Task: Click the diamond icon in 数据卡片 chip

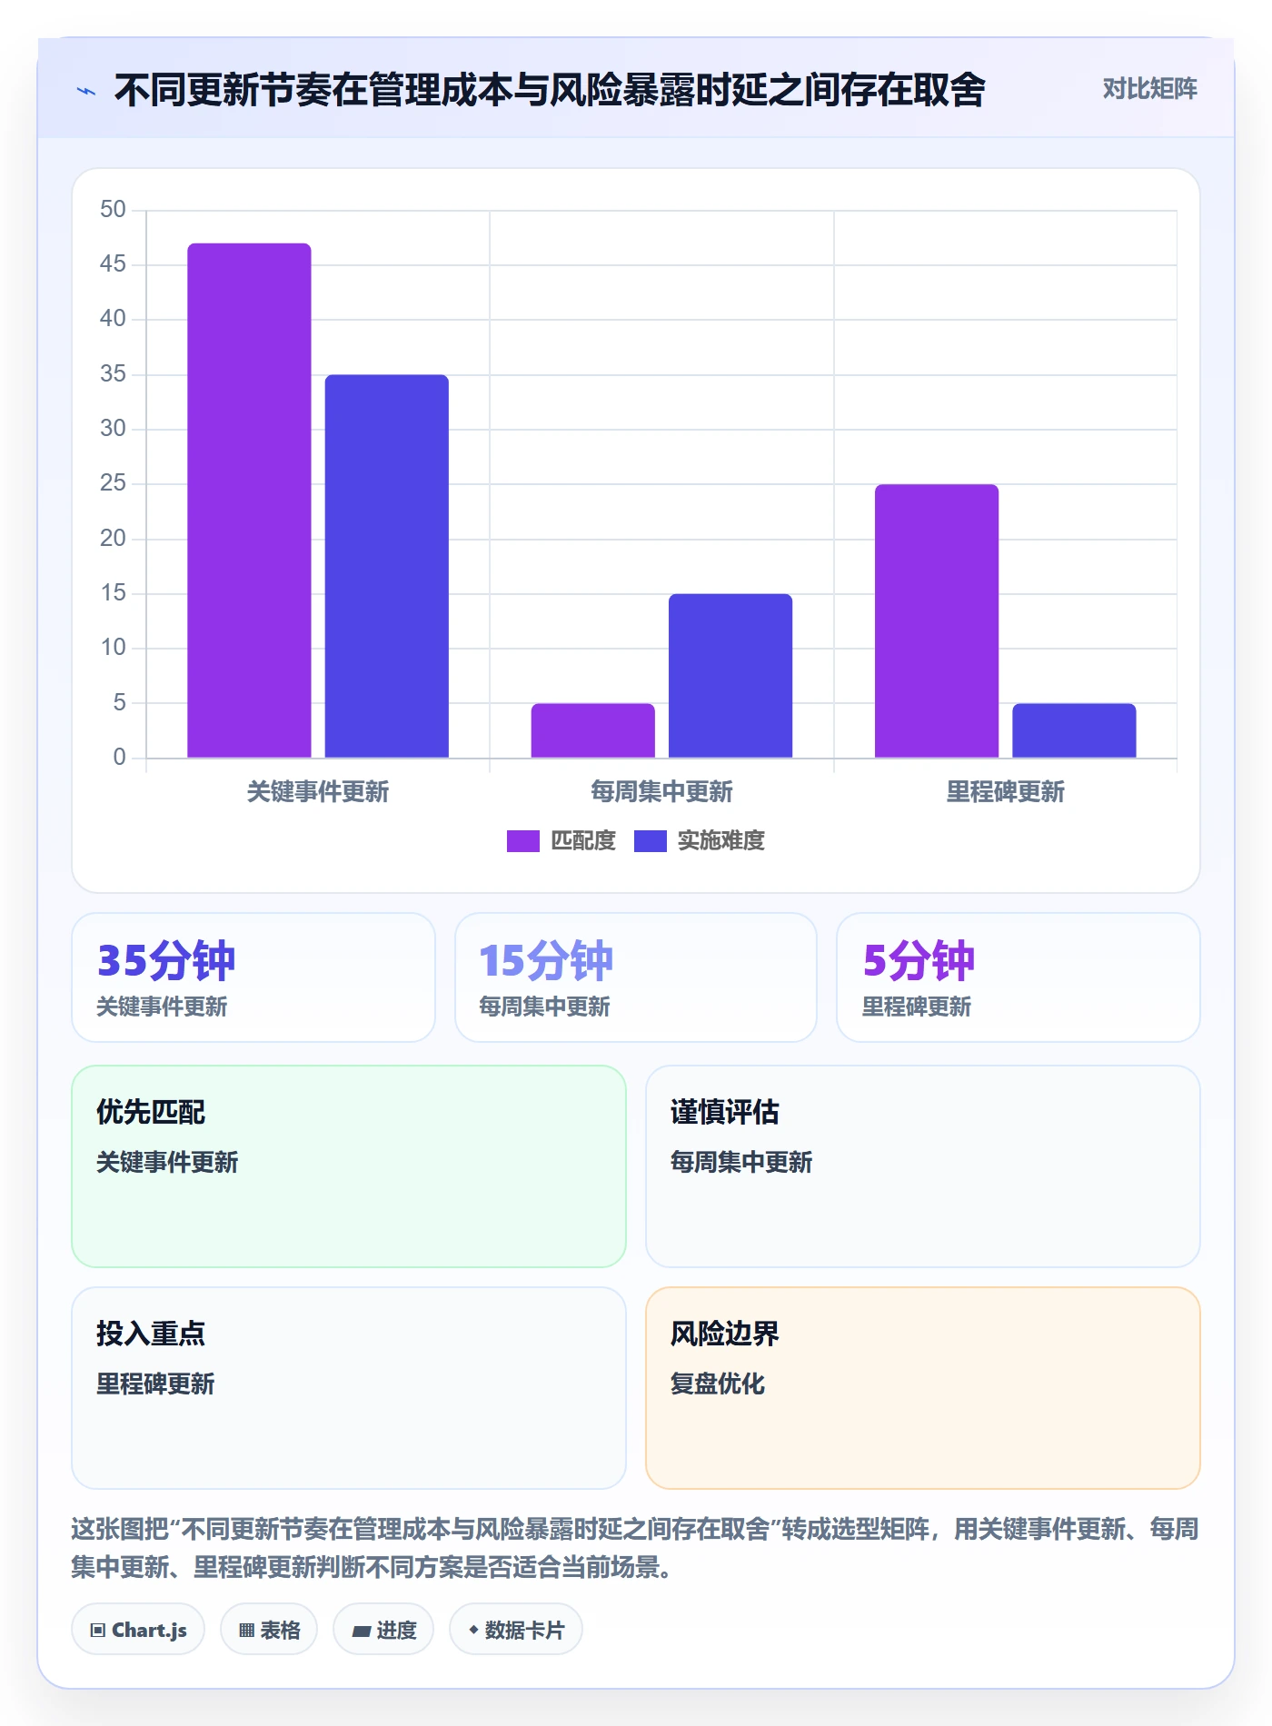Action: [x=473, y=1631]
